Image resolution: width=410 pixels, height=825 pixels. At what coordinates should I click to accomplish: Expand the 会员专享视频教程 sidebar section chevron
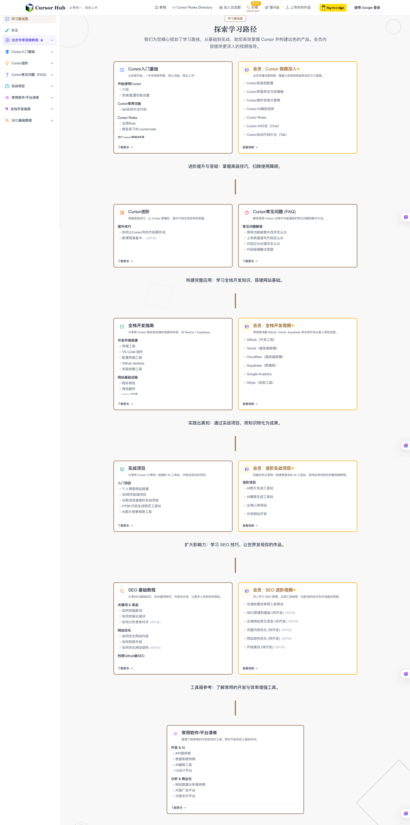52,40
